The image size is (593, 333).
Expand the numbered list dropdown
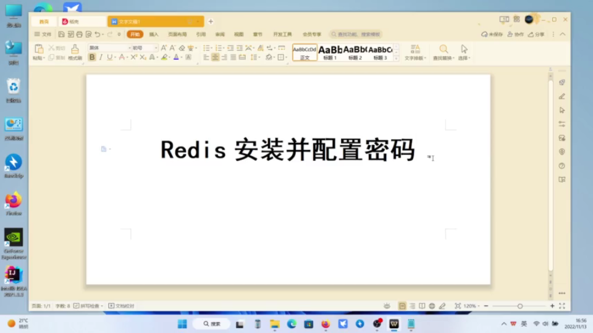click(224, 48)
